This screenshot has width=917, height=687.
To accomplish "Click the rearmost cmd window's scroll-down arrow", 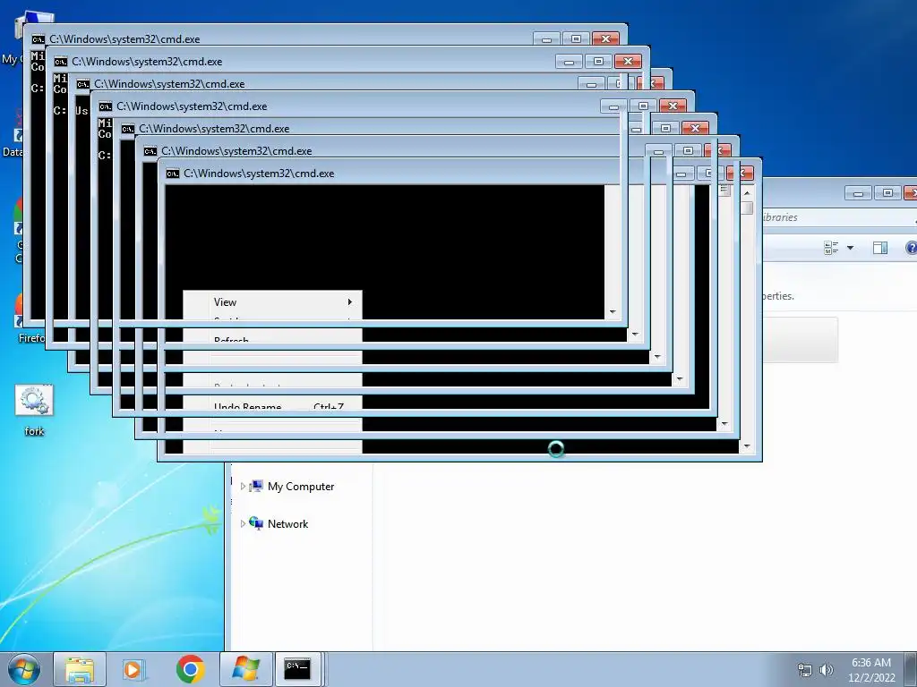I will click(613, 312).
